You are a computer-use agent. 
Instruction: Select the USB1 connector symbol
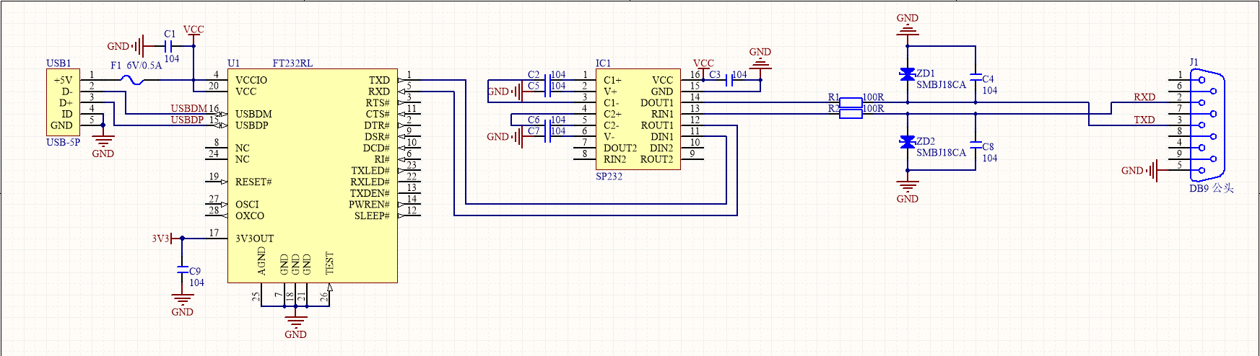(63, 102)
